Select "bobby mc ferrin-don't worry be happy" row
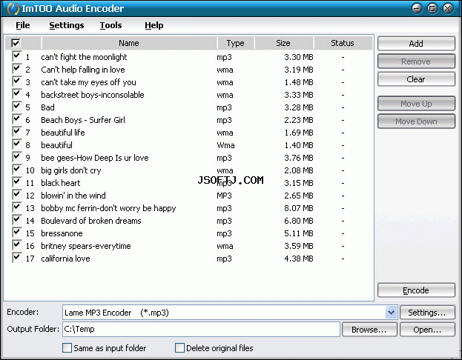 188,208
